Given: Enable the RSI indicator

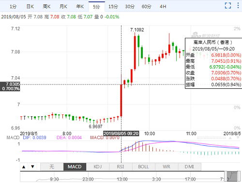Looking at the screenshot, I should click(x=121, y=167).
